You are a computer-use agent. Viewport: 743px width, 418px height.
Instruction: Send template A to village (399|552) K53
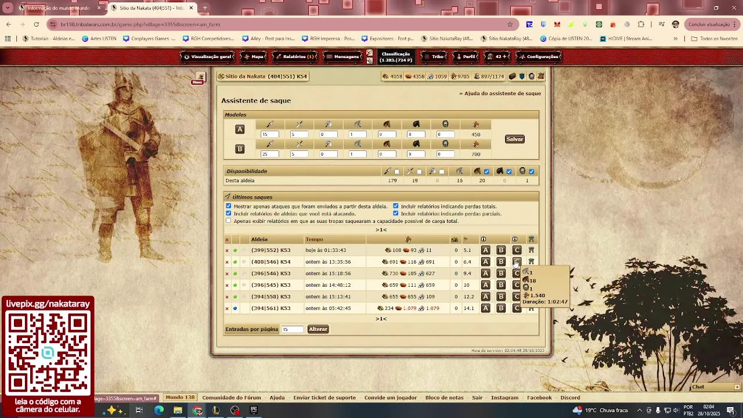486,250
